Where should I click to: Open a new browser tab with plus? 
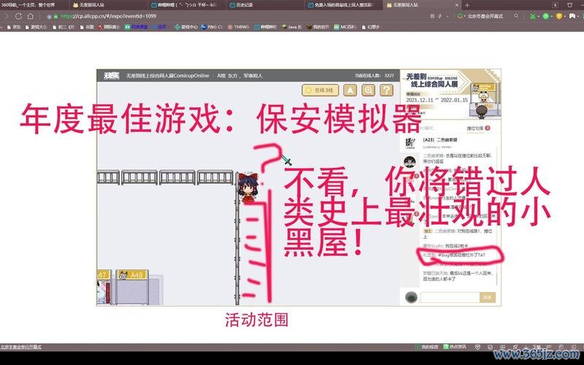pyautogui.click(x=467, y=5)
